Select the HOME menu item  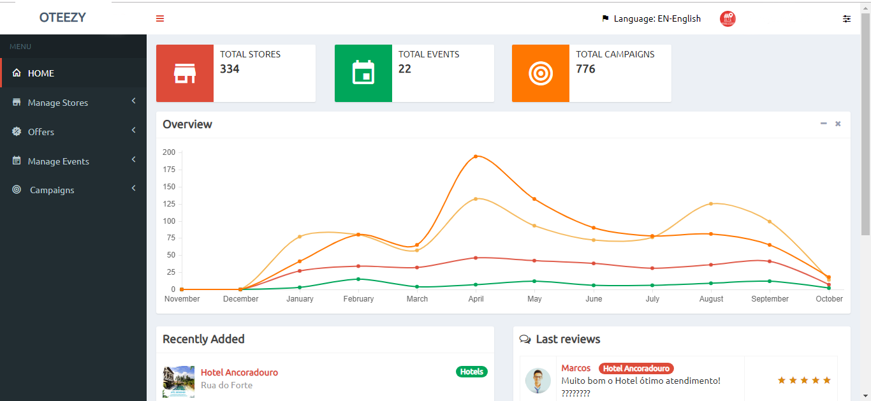pyautogui.click(x=41, y=73)
